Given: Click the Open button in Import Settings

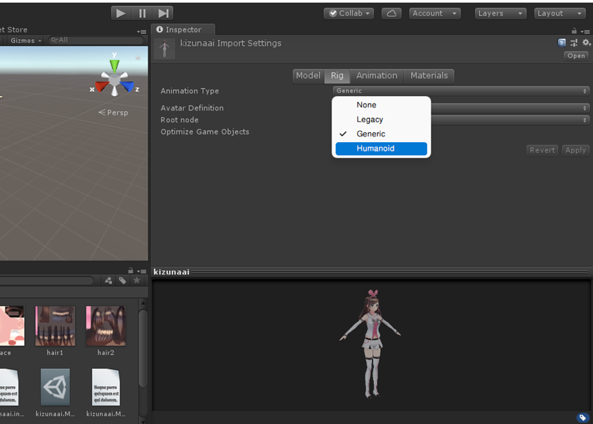Looking at the screenshot, I should click(x=576, y=56).
